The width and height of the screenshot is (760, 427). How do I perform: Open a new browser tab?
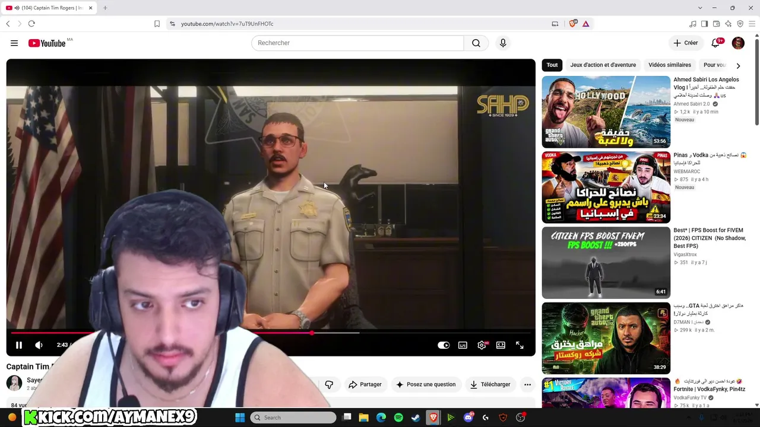(x=105, y=8)
